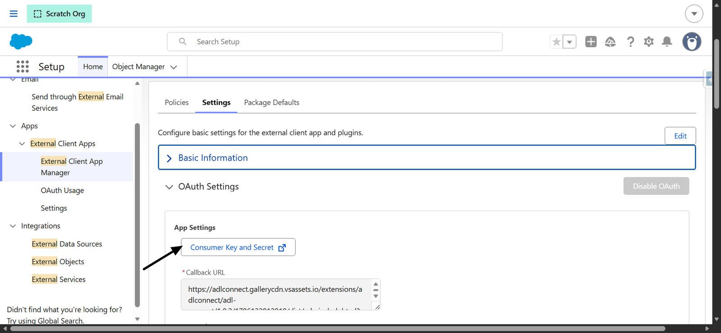Open the top-right circular dropdown arrow

pyautogui.click(x=694, y=13)
